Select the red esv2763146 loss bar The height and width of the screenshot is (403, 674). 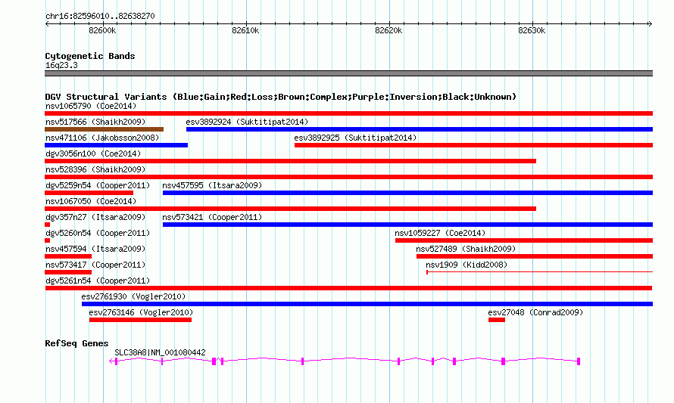[x=140, y=320]
